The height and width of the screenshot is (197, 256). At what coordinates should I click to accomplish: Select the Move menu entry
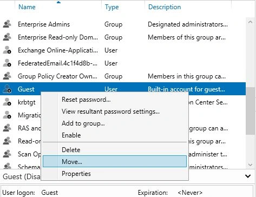[115, 161]
